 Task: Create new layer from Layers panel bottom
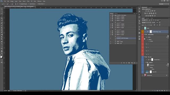[x=164, y=91]
